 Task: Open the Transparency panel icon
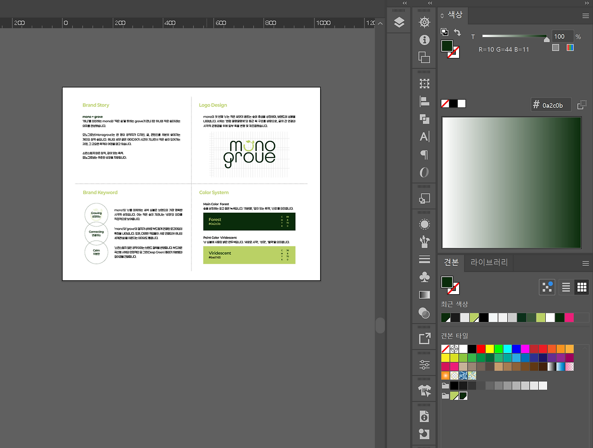[424, 313]
